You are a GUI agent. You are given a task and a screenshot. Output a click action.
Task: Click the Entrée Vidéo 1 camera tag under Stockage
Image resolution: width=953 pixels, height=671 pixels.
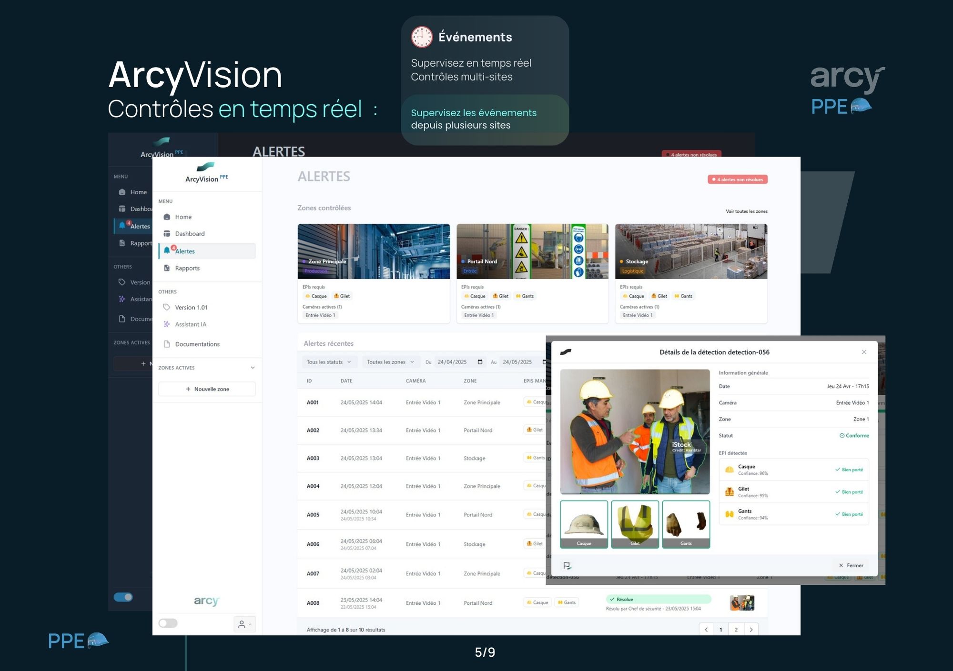click(x=638, y=315)
